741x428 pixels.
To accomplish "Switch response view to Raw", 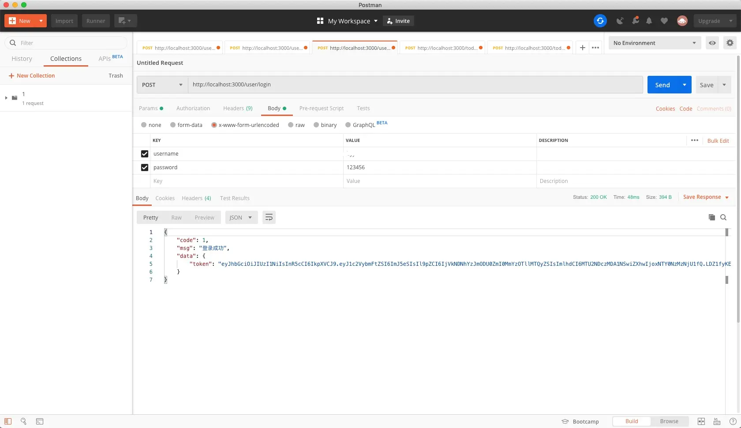I will 176,217.
